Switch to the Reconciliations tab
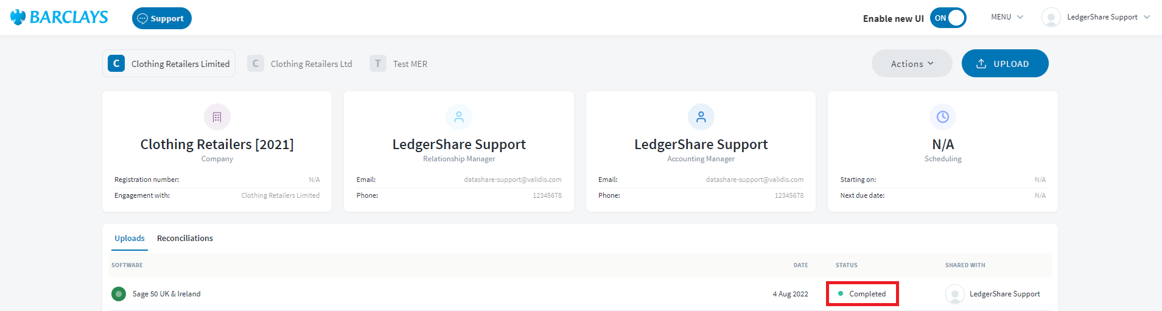 tap(185, 239)
